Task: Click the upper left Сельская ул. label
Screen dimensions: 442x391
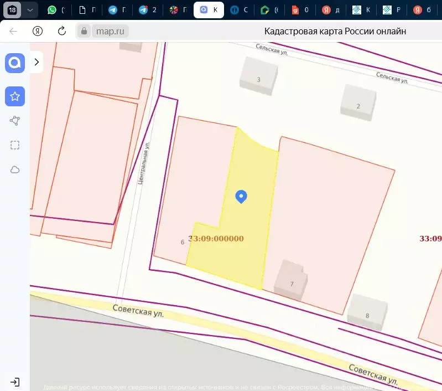Action: pos(272,49)
